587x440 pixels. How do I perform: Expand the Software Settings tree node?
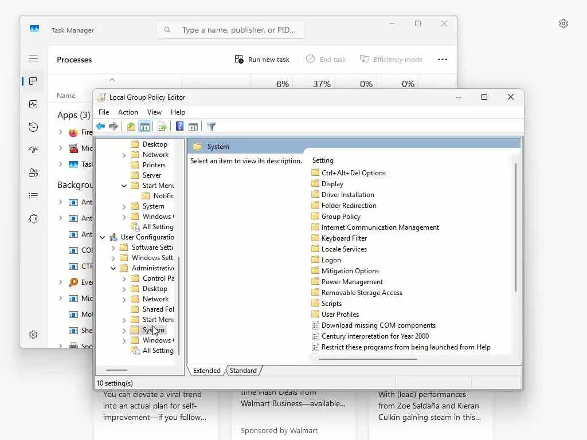[113, 247]
